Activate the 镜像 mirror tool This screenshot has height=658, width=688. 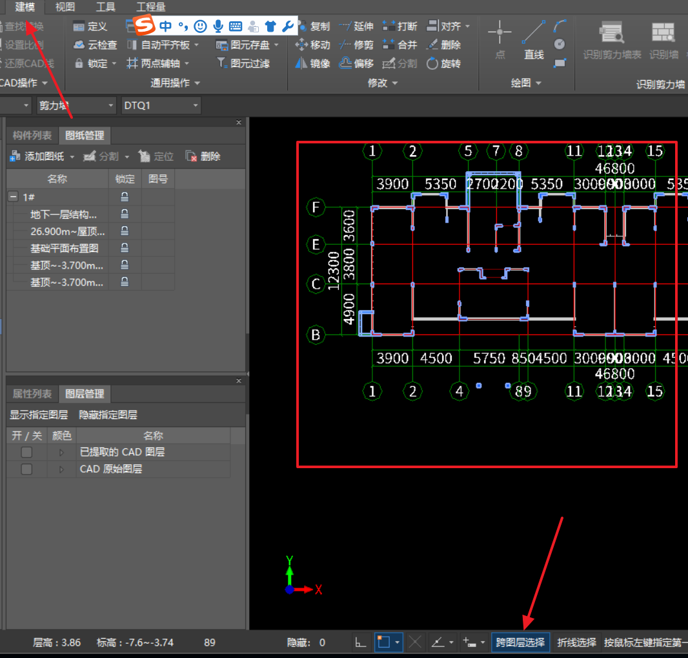click(x=312, y=63)
